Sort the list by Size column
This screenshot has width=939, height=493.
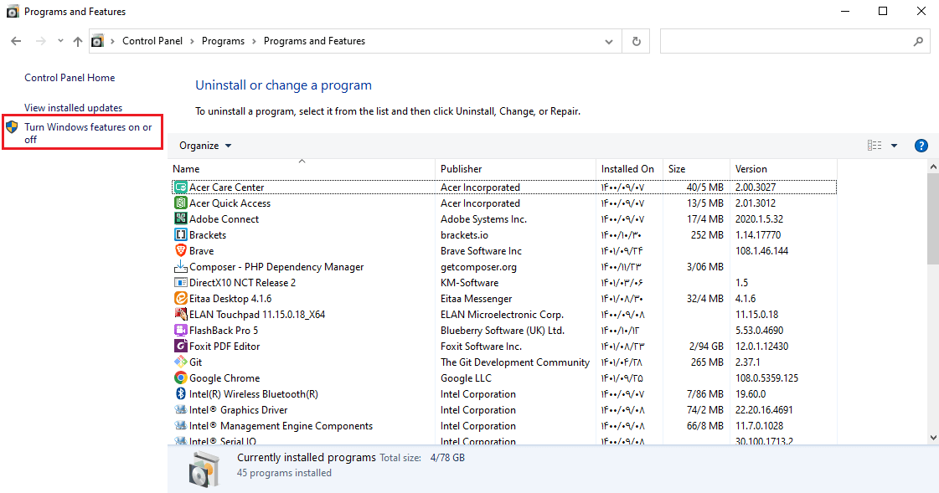coord(696,169)
